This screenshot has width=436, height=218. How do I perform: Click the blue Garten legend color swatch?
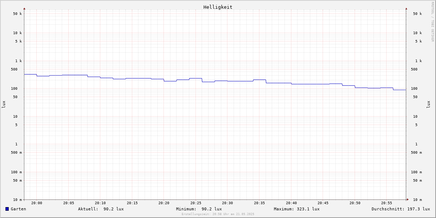coord(7,209)
